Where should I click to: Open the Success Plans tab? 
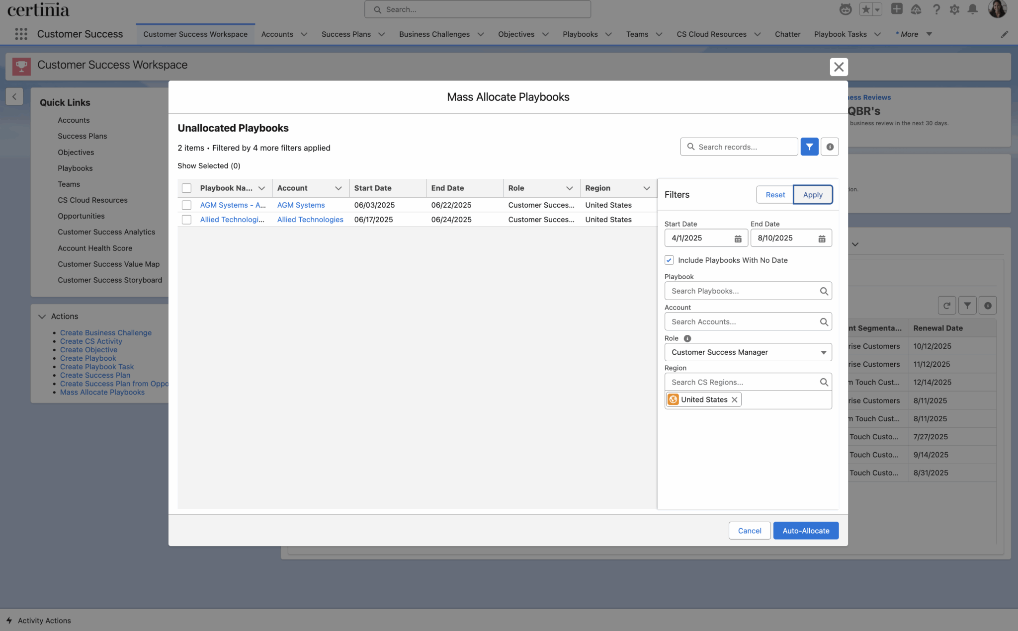[x=346, y=34]
